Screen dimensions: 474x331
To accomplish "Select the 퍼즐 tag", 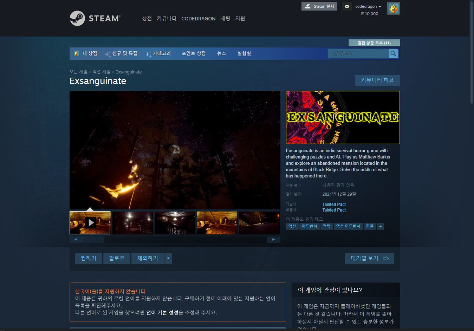I will tap(370, 226).
